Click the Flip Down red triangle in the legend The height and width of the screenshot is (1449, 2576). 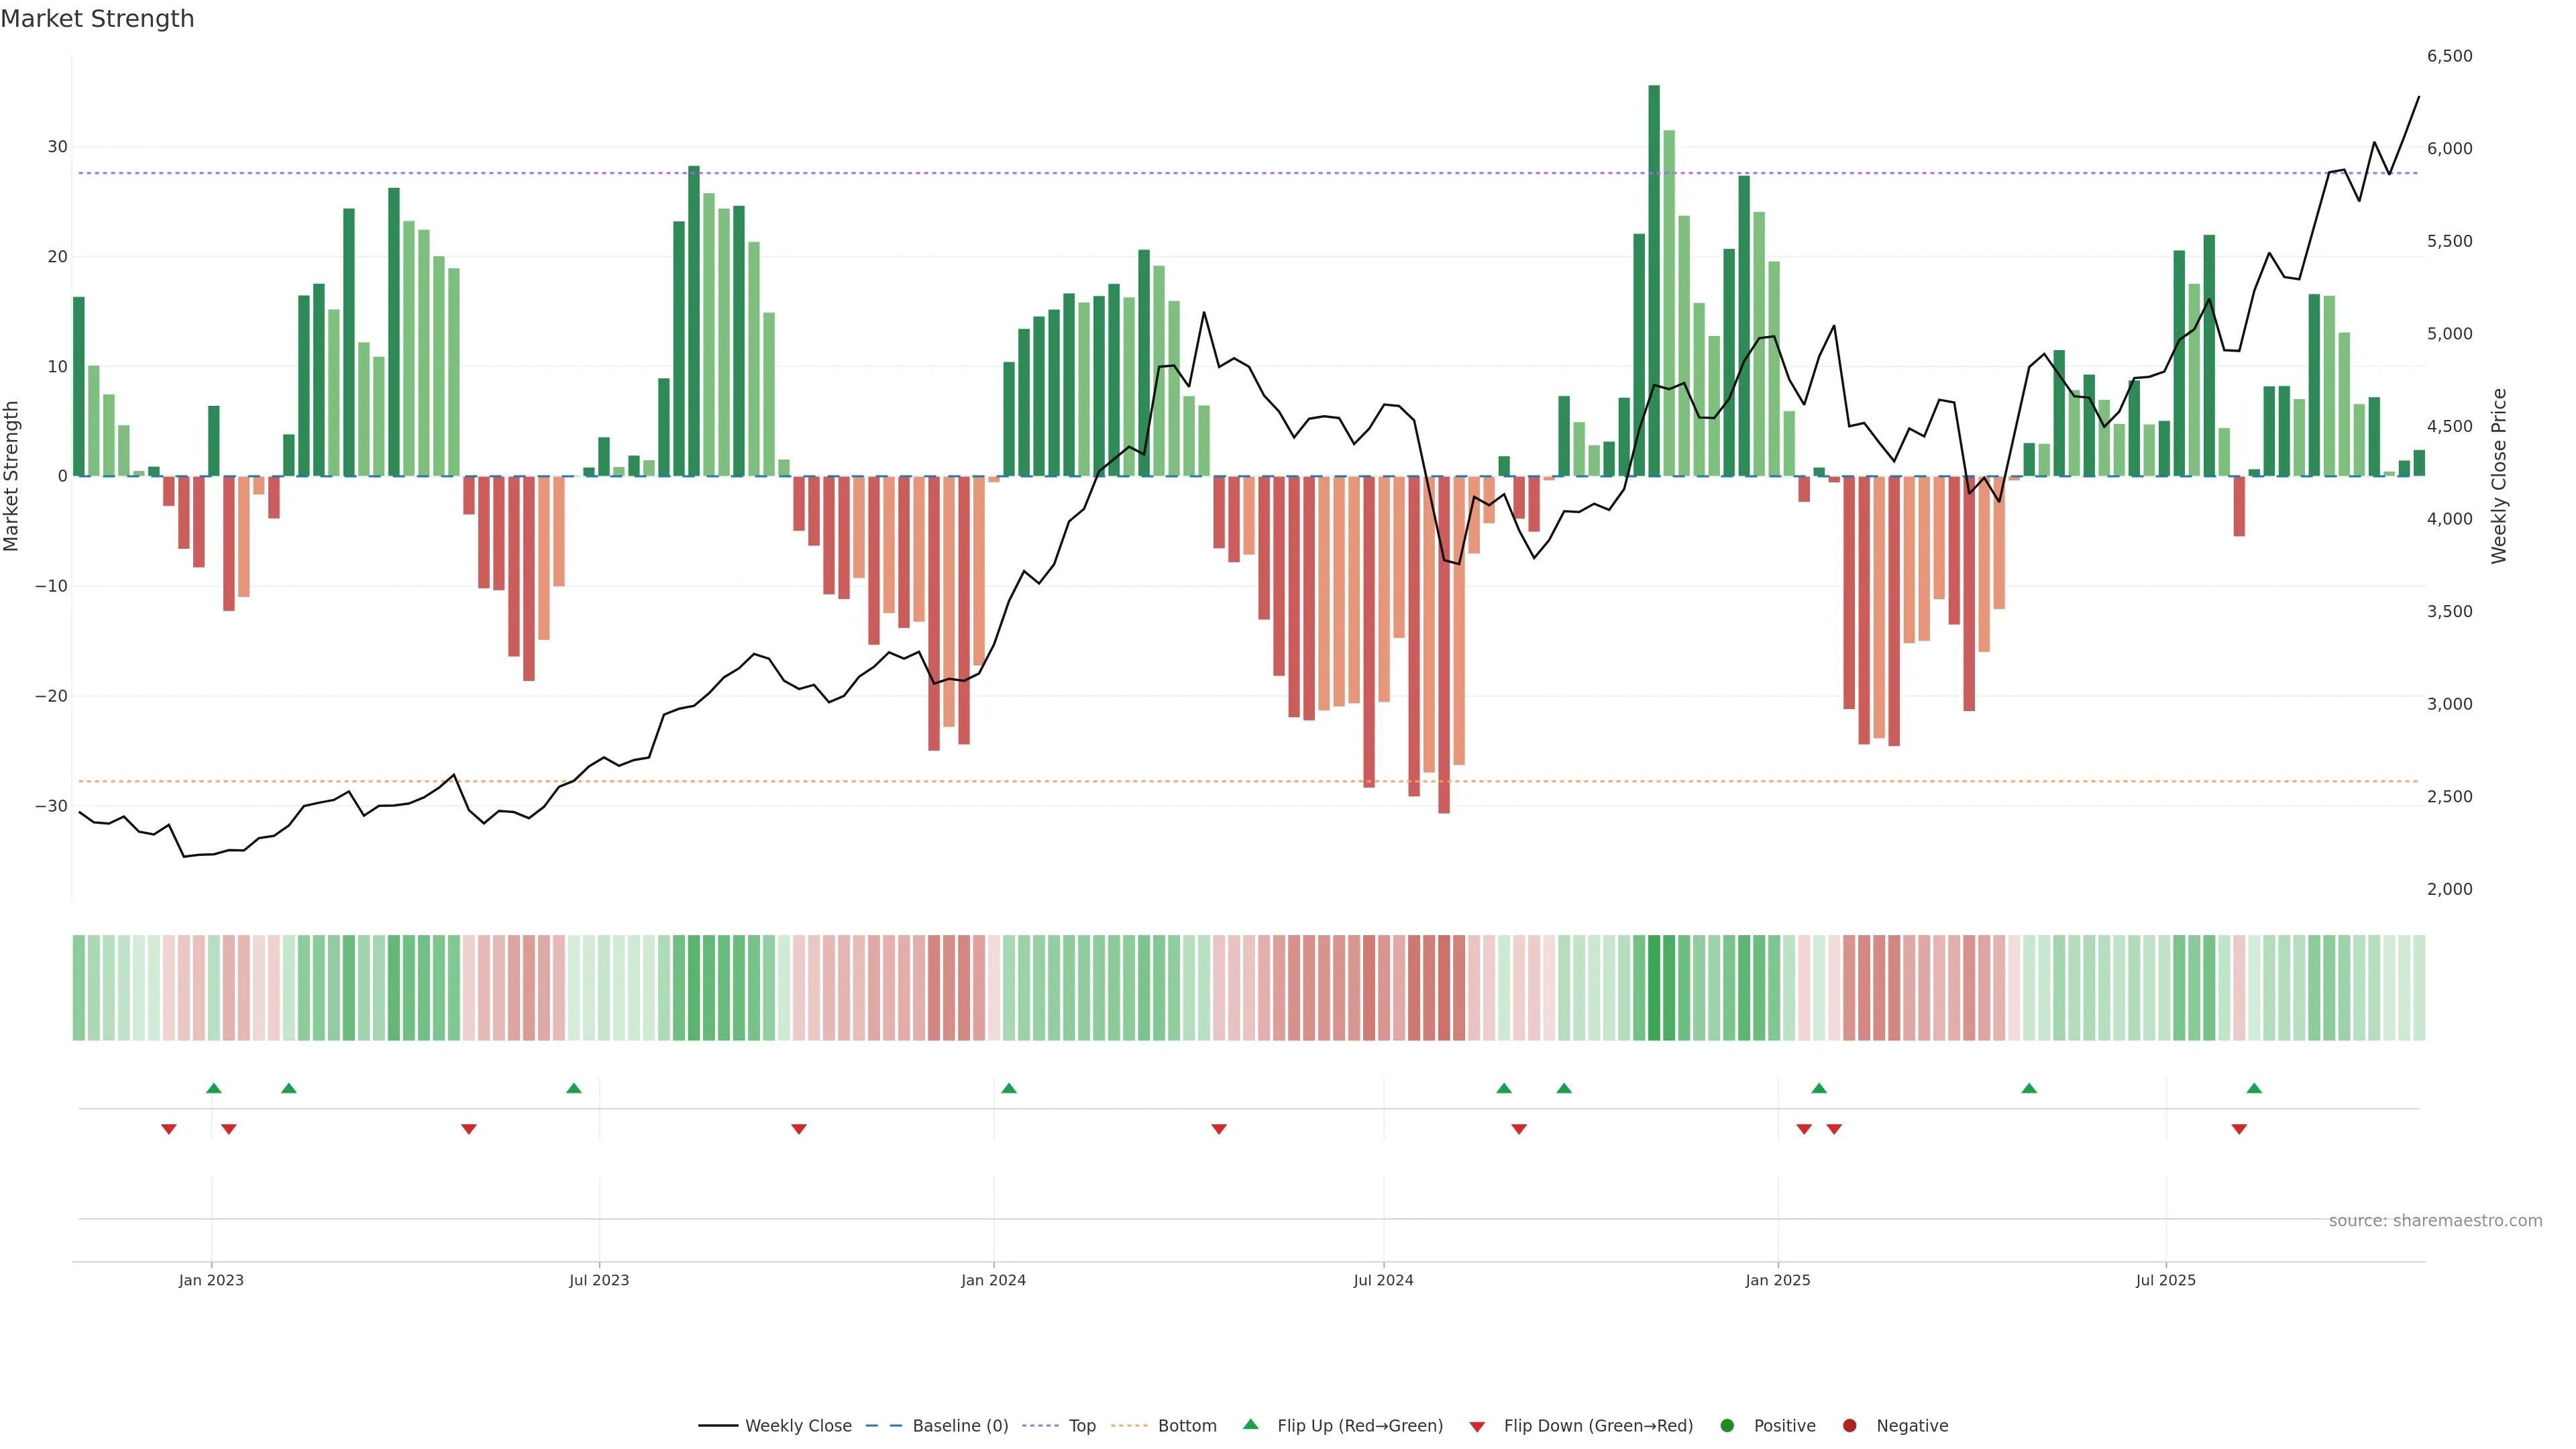[1477, 1427]
